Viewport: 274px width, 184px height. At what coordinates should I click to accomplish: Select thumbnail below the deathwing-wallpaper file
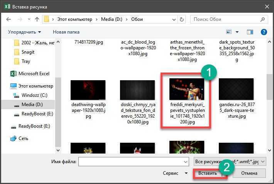pos(88,148)
